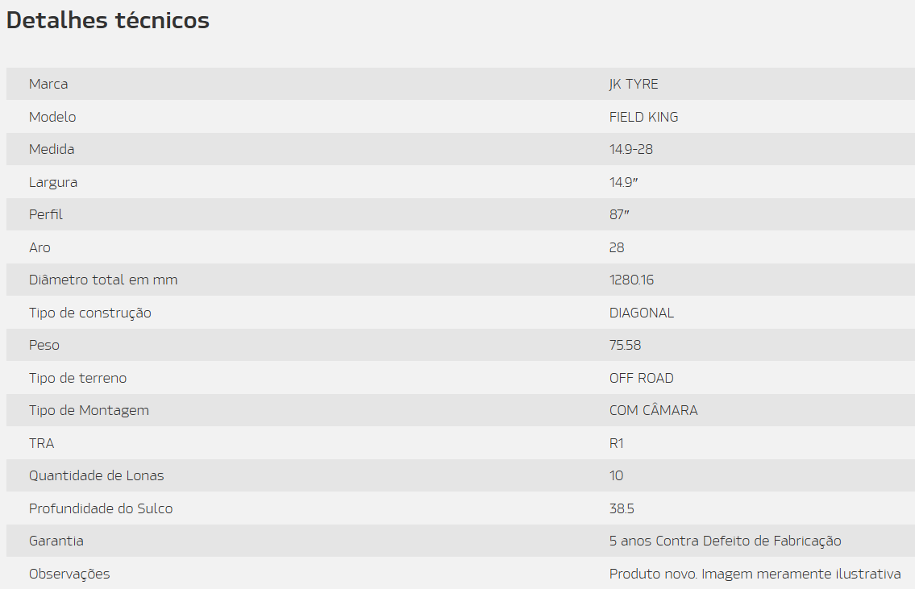Click the Medida value 14.9-28
915x589 pixels.
pos(630,149)
